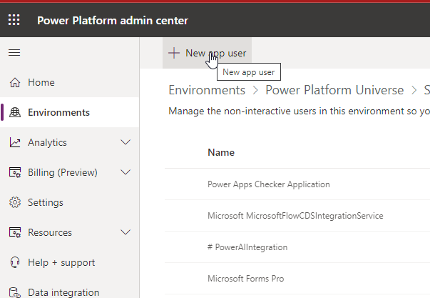The image size is (430, 298).
Task: Open Data integration navigation item
Action: pyautogui.click(x=69, y=287)
